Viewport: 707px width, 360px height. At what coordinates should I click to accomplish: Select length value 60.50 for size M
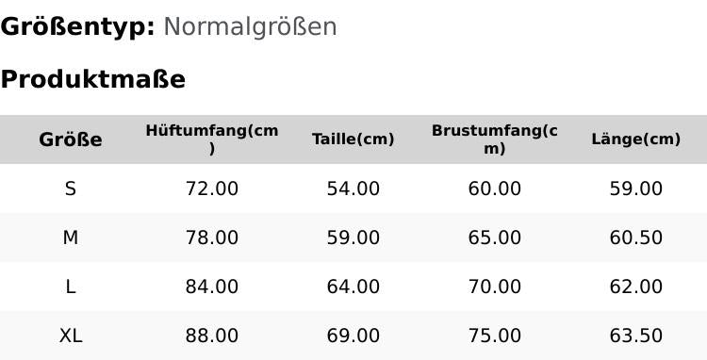[635, 237]
